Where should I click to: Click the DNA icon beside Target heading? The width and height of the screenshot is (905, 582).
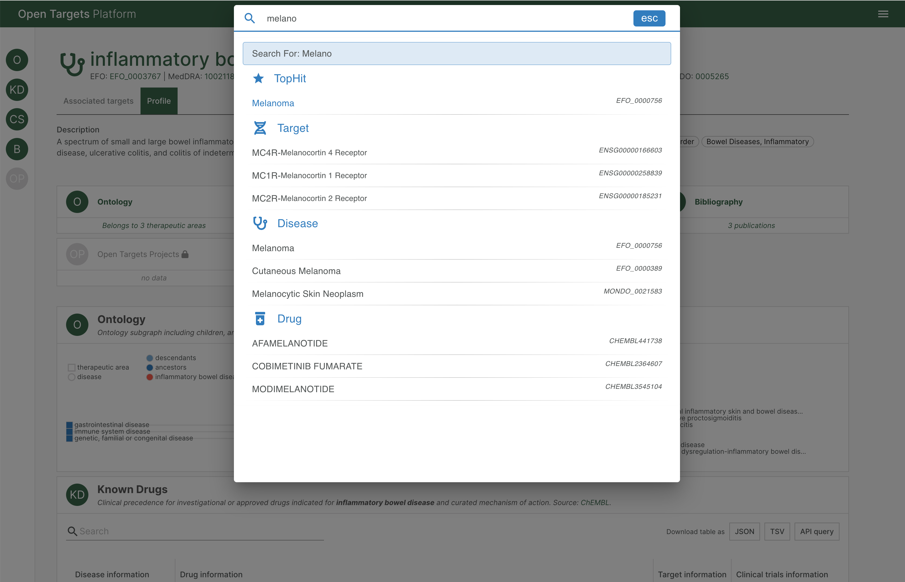coord(260,128)
